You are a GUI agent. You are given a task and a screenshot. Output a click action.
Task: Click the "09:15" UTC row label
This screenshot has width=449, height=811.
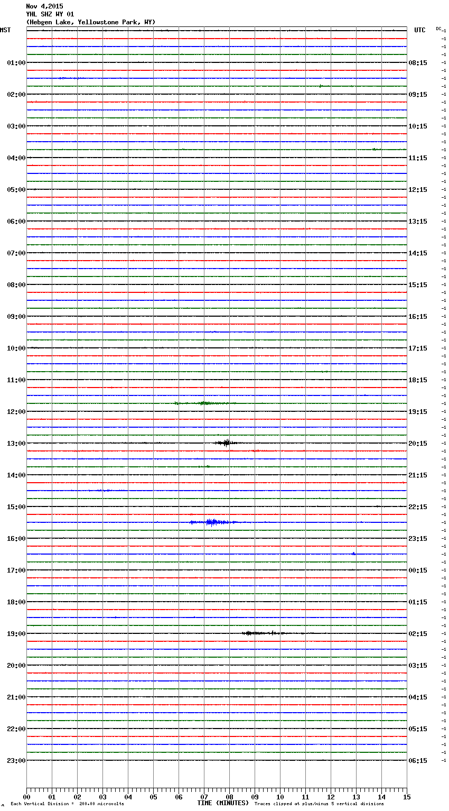coord(418,95)
